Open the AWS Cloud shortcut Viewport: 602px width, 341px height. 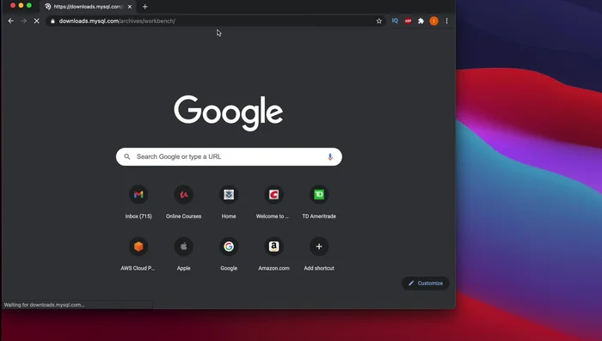pyautogui.click(x=138, y=247)
